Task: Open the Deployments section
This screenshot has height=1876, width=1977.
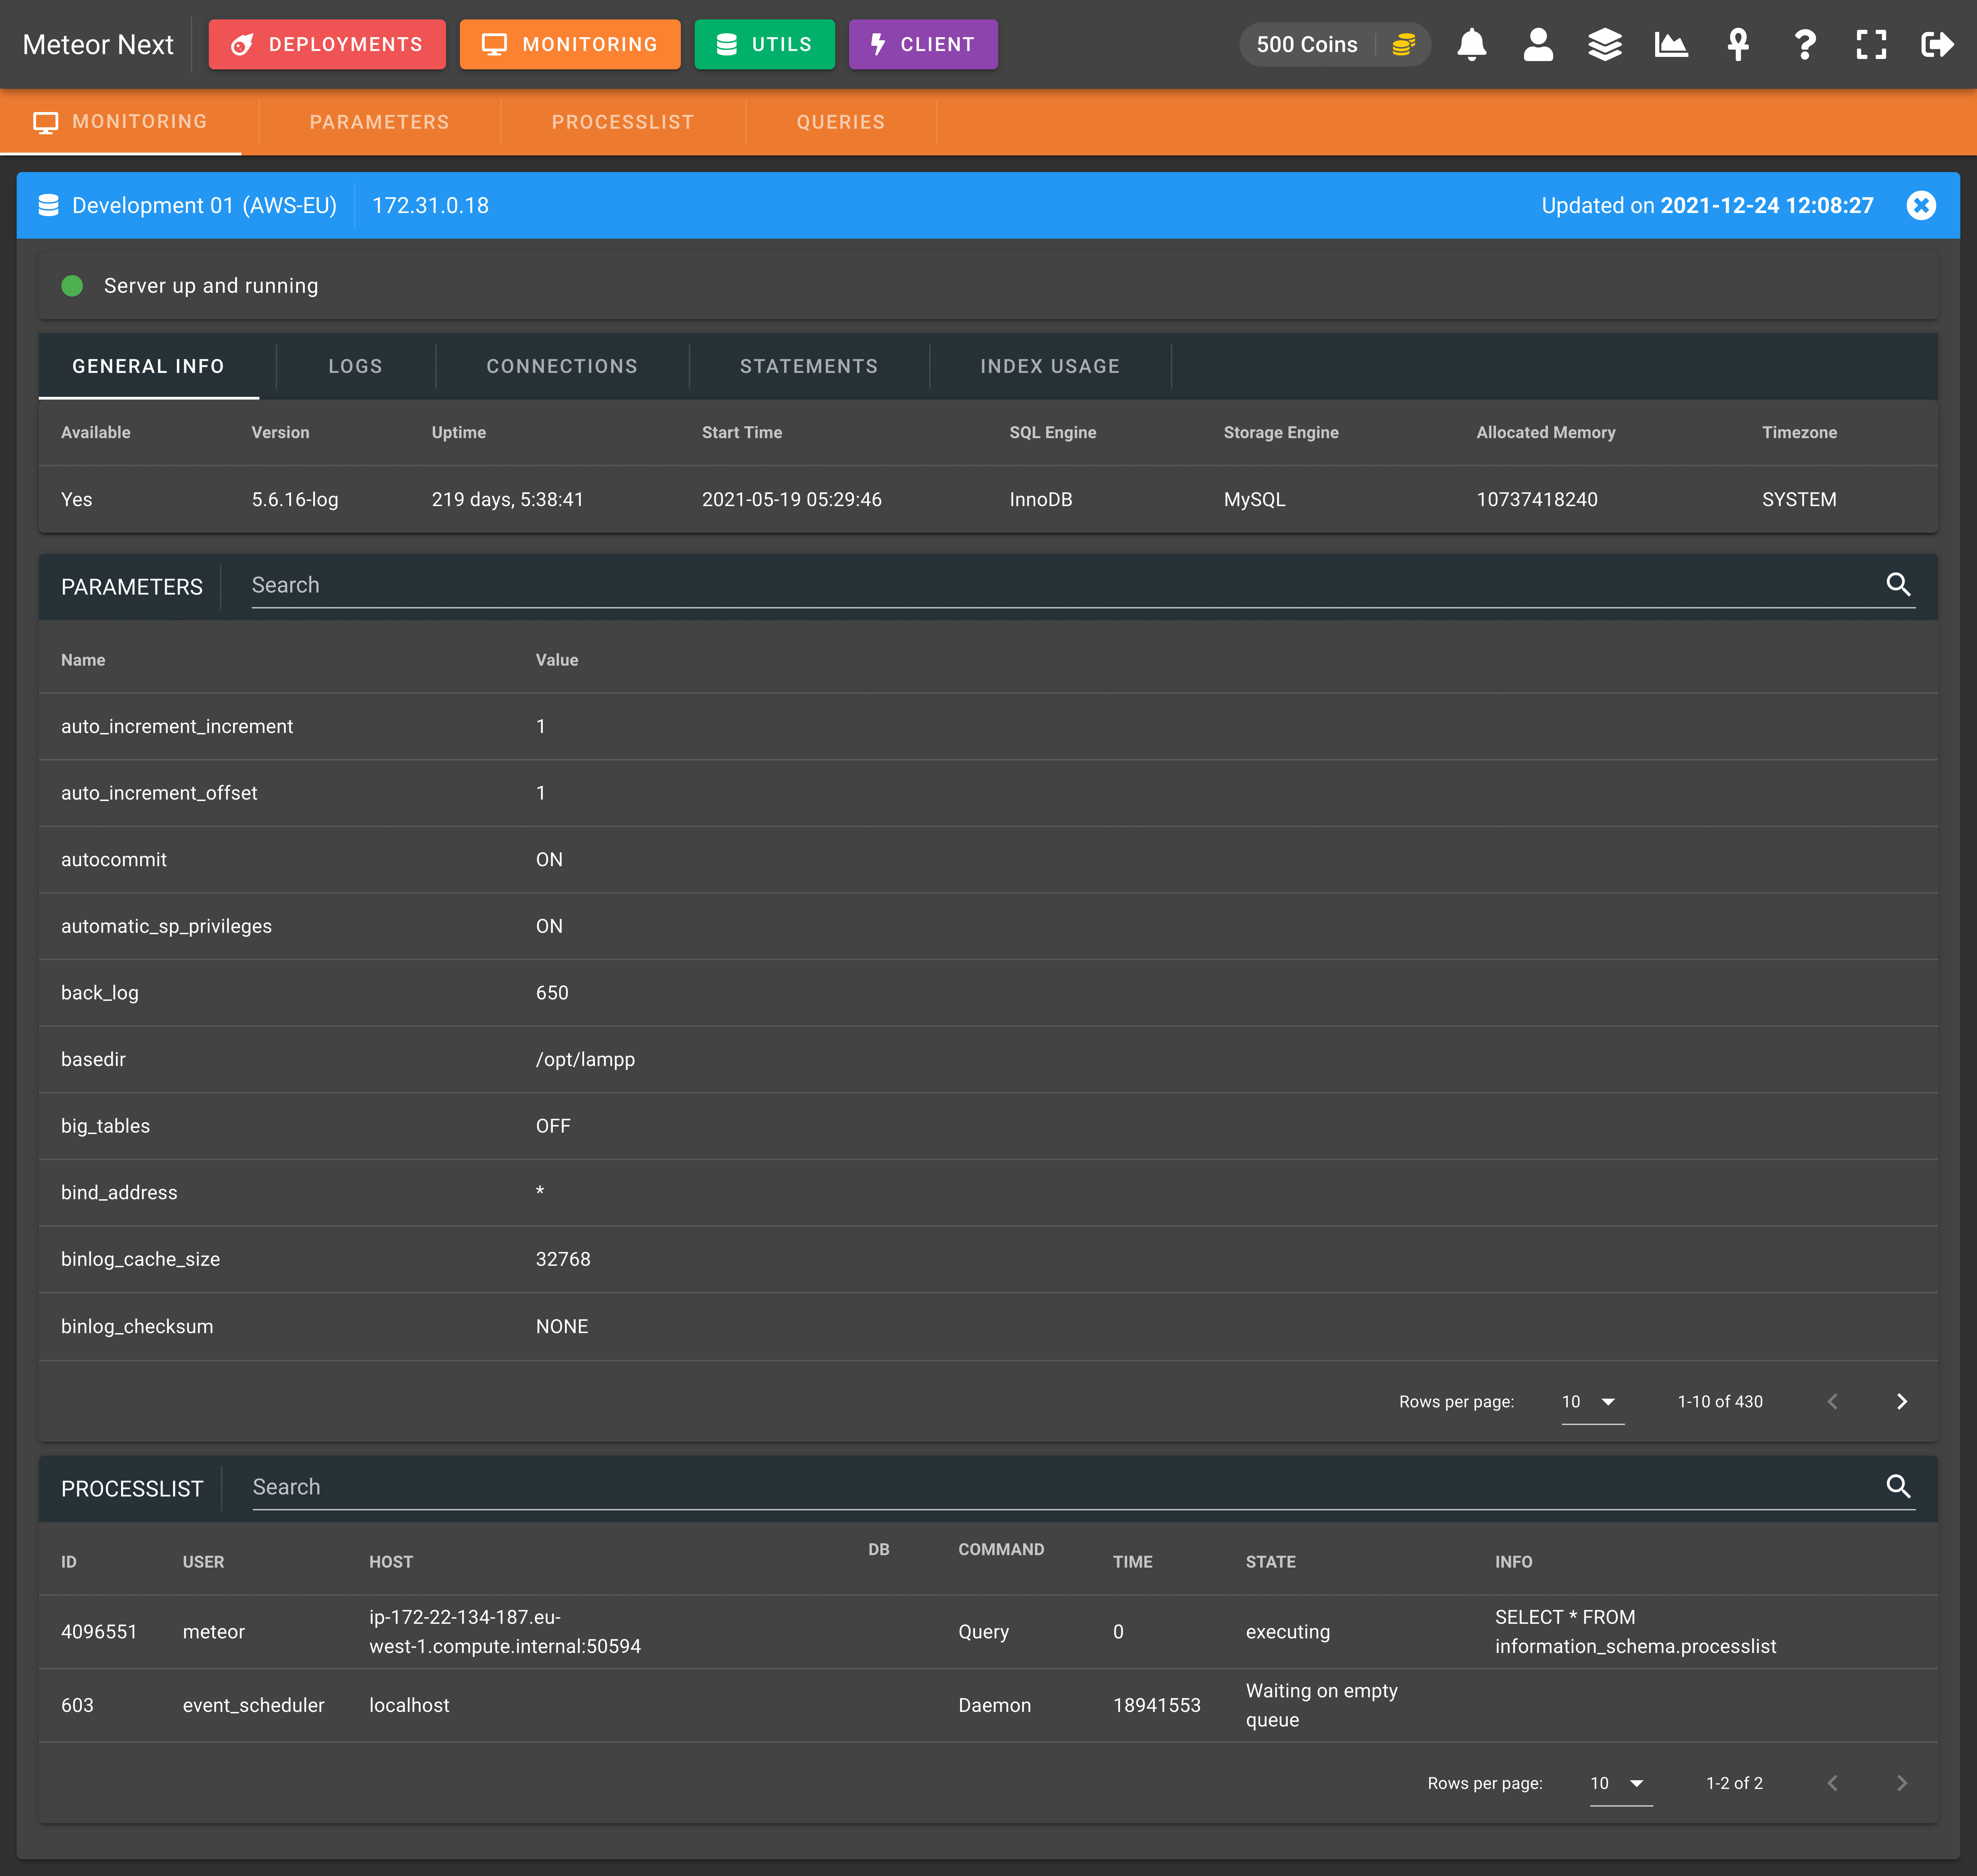Action: coord(327,45)
